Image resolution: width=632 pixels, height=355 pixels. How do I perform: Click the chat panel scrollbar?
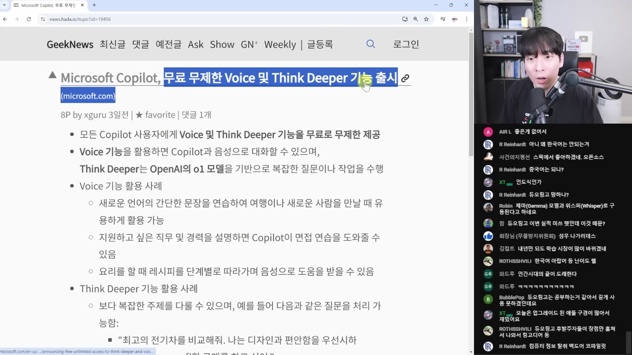pyautogui.click(x=629, y=343)
